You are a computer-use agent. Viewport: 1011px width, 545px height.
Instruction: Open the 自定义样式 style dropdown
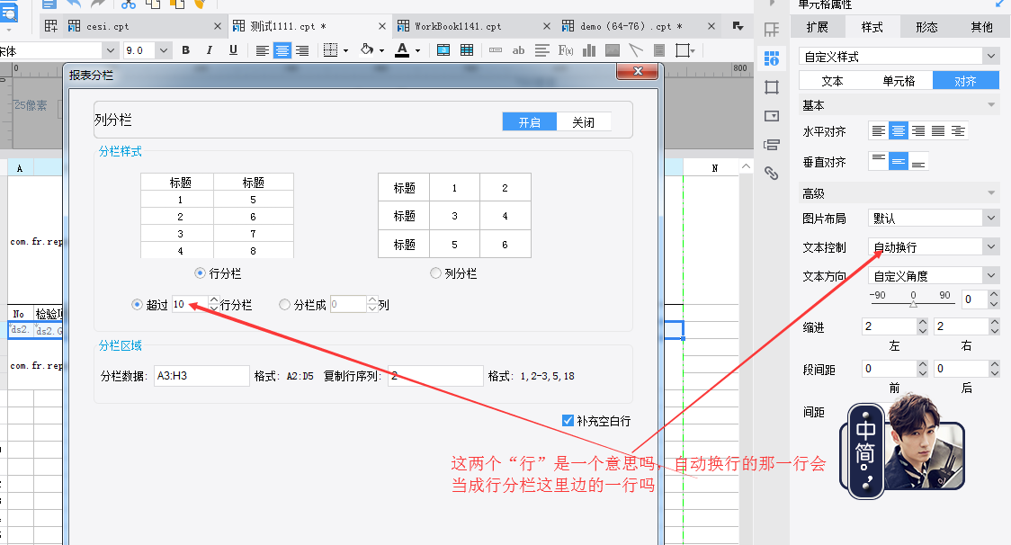(x=990, y=57)
